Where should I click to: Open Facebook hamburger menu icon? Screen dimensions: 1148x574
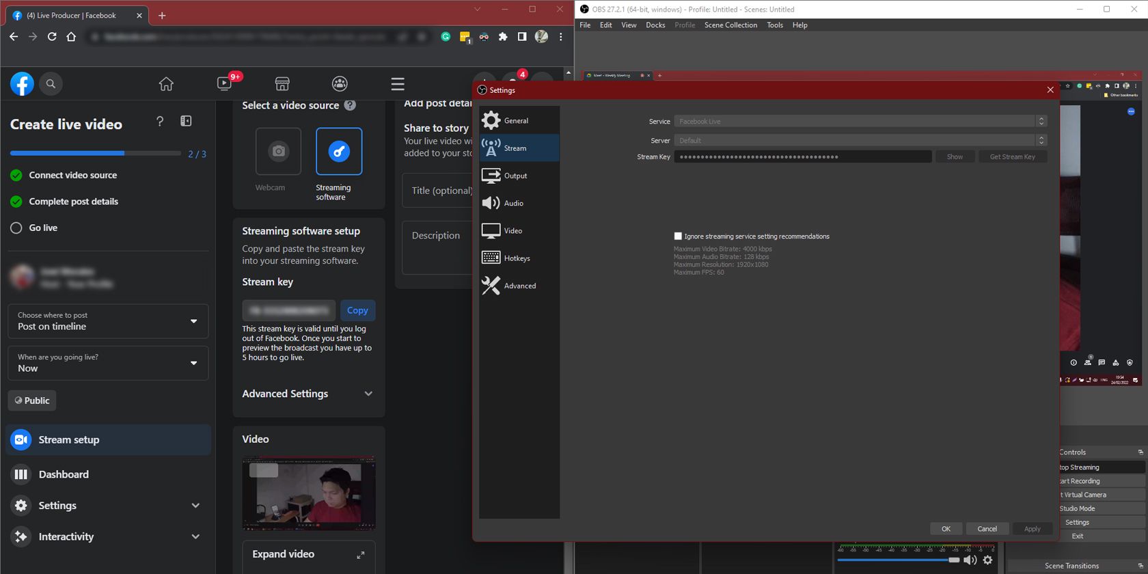pyautogui.click(x=398, y=84)
